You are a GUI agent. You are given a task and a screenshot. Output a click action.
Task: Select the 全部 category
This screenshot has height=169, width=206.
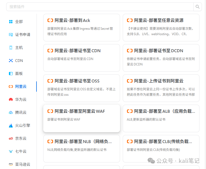[19, 22]
